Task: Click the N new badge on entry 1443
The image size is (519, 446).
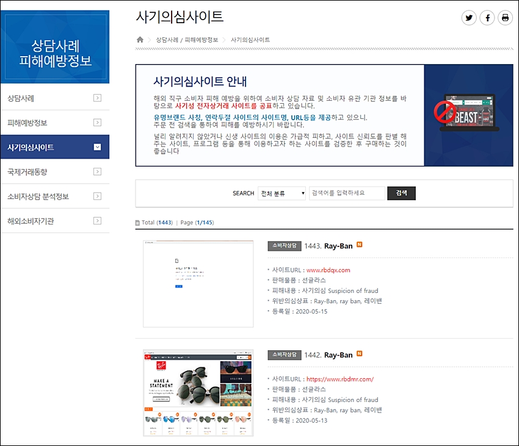Action: coord(360,245)
